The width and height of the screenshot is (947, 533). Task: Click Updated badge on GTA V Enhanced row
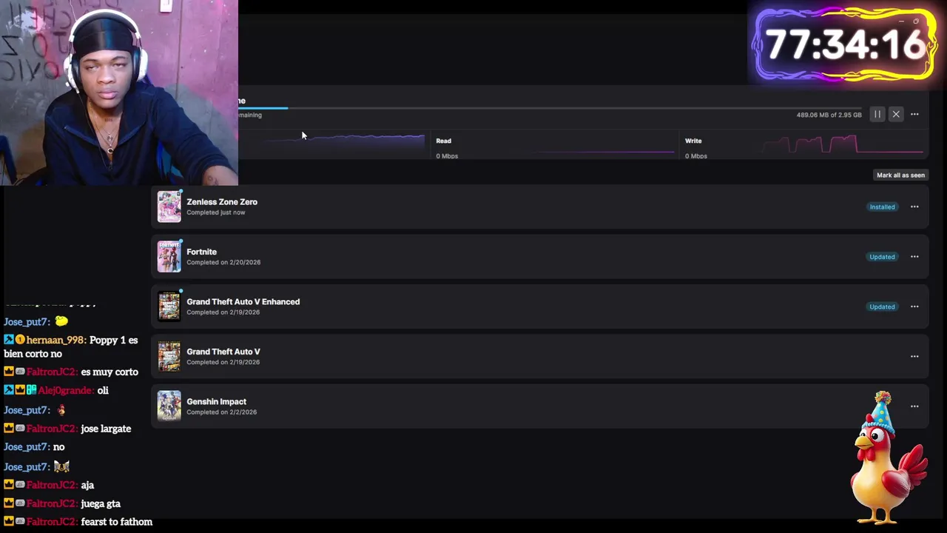(x=882, y=306)
